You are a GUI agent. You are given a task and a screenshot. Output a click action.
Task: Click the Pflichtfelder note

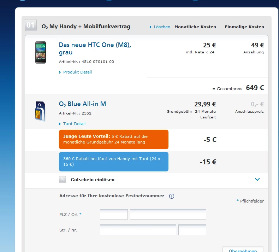coord(250,201)
